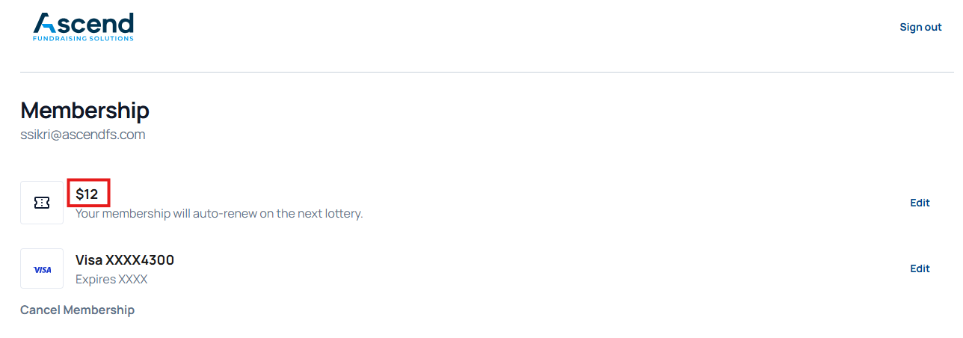The image size is (963, 338).
Task: Click the $12 membership price
Action: click(x=87, y=194)
